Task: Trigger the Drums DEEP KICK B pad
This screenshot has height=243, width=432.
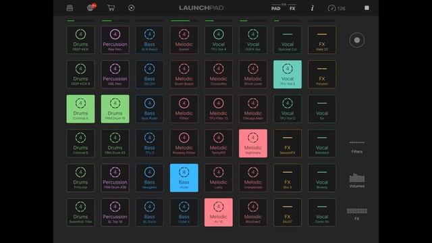Action: (80, 74)
